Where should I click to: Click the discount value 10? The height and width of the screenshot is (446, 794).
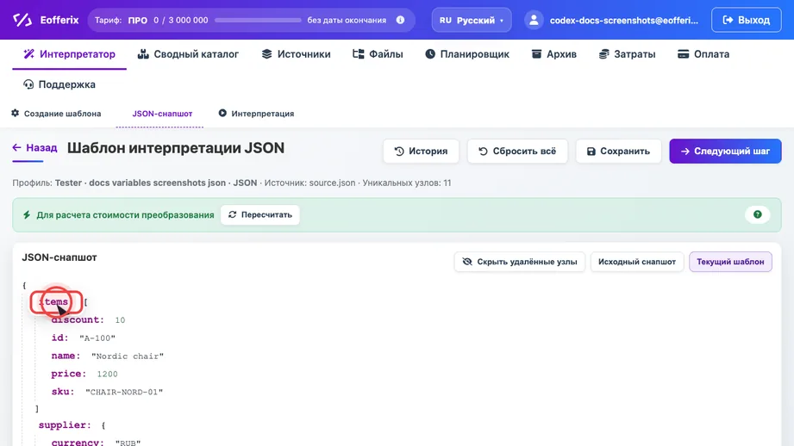[120, 320]
